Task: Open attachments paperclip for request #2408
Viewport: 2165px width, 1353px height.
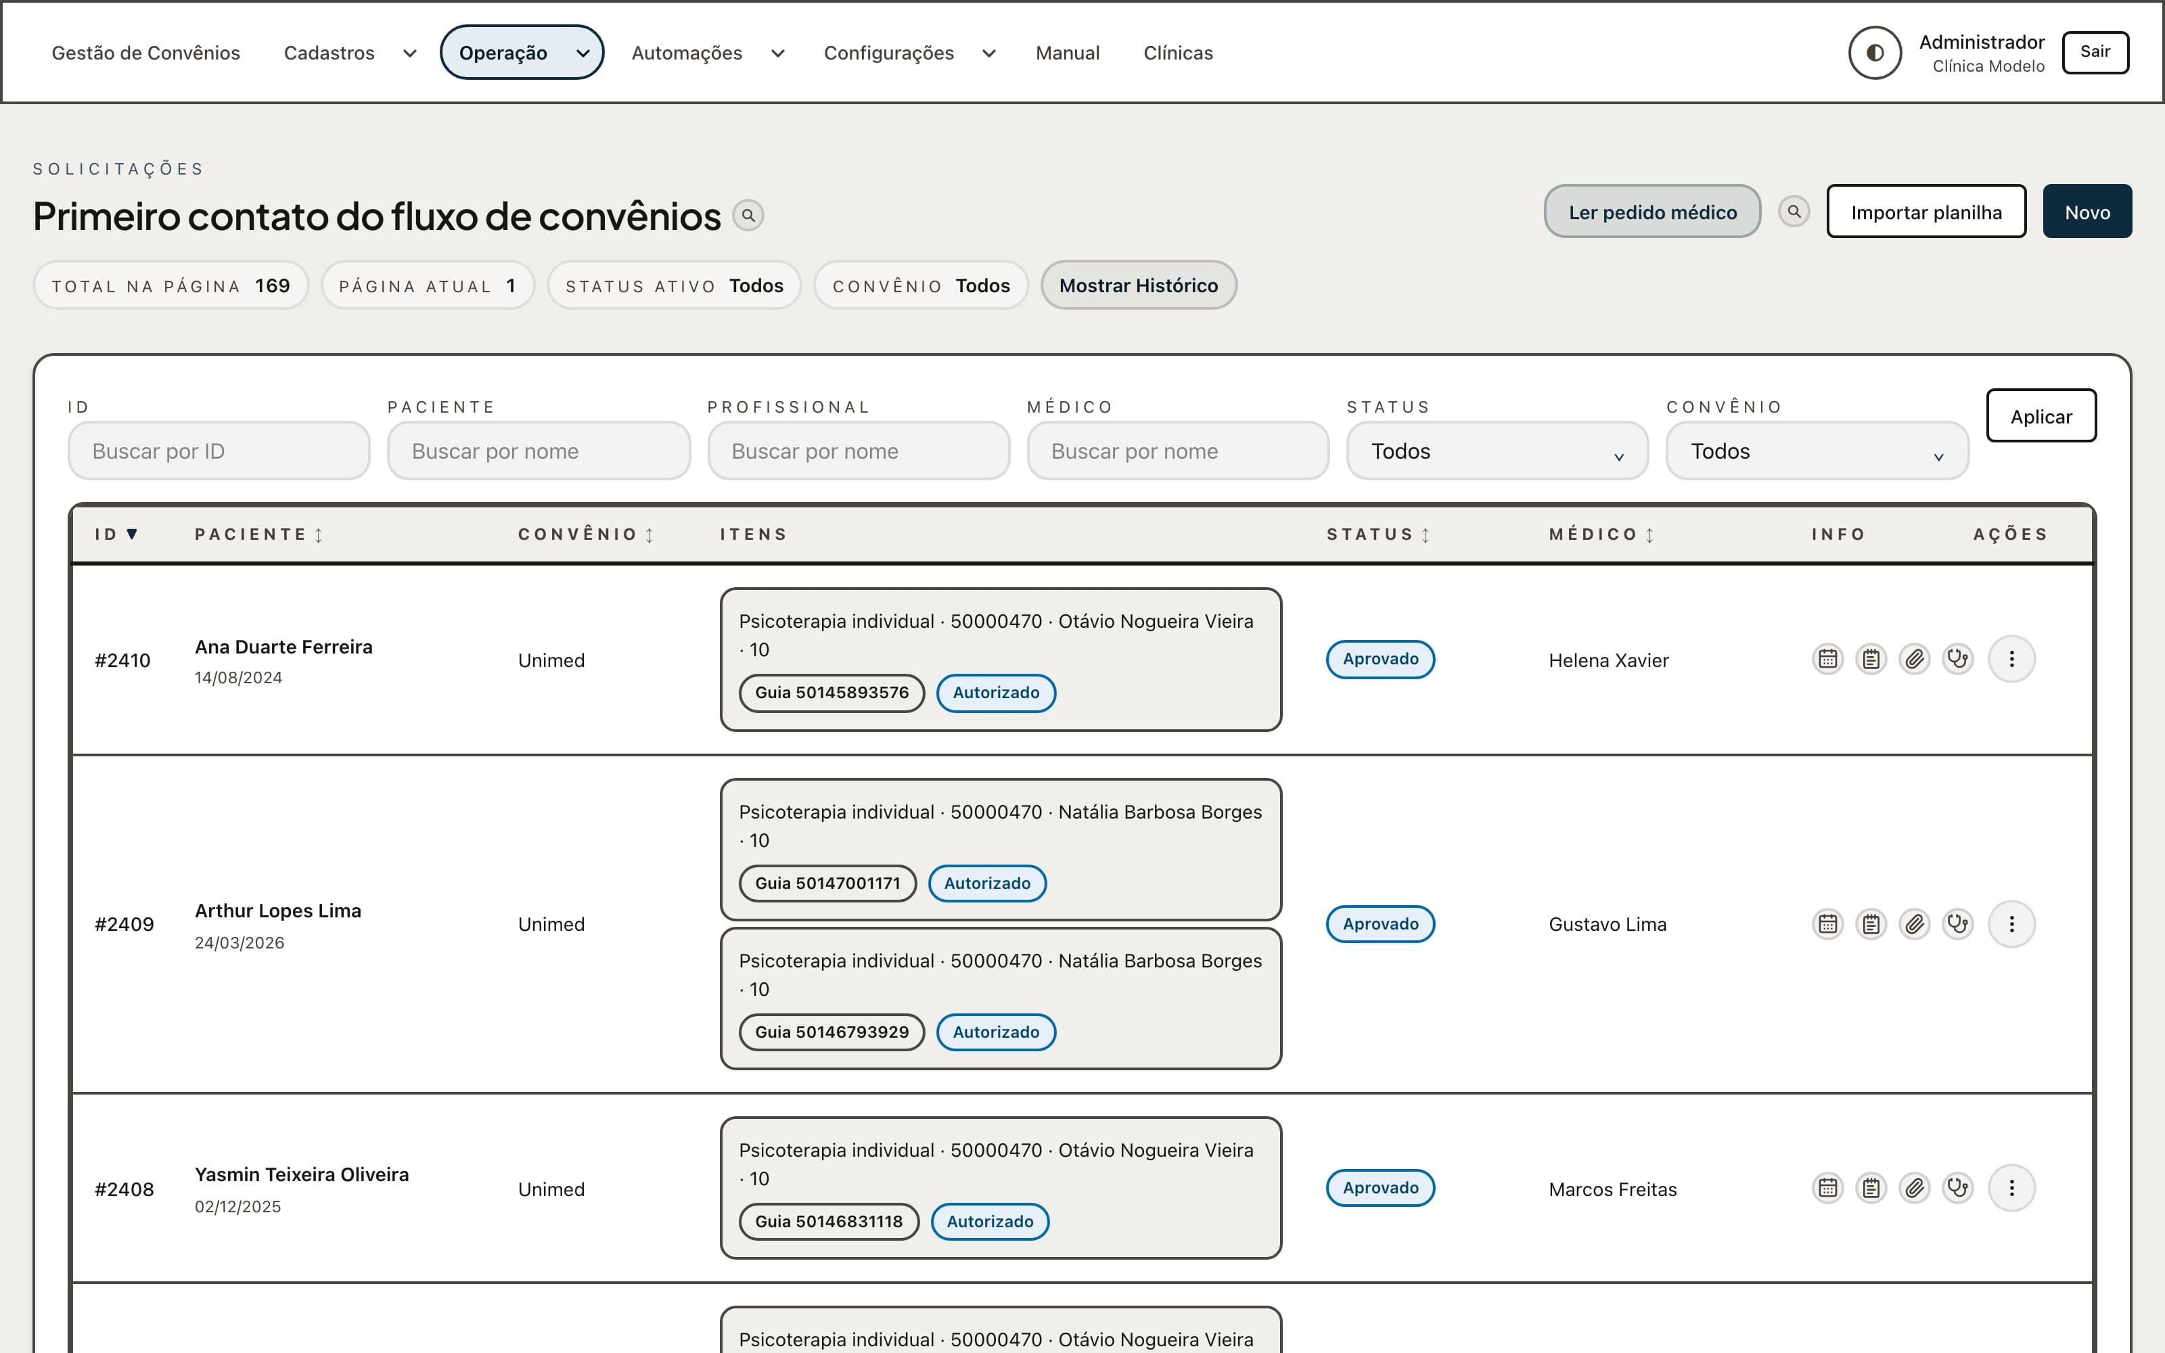Action: (1915, 1187)
